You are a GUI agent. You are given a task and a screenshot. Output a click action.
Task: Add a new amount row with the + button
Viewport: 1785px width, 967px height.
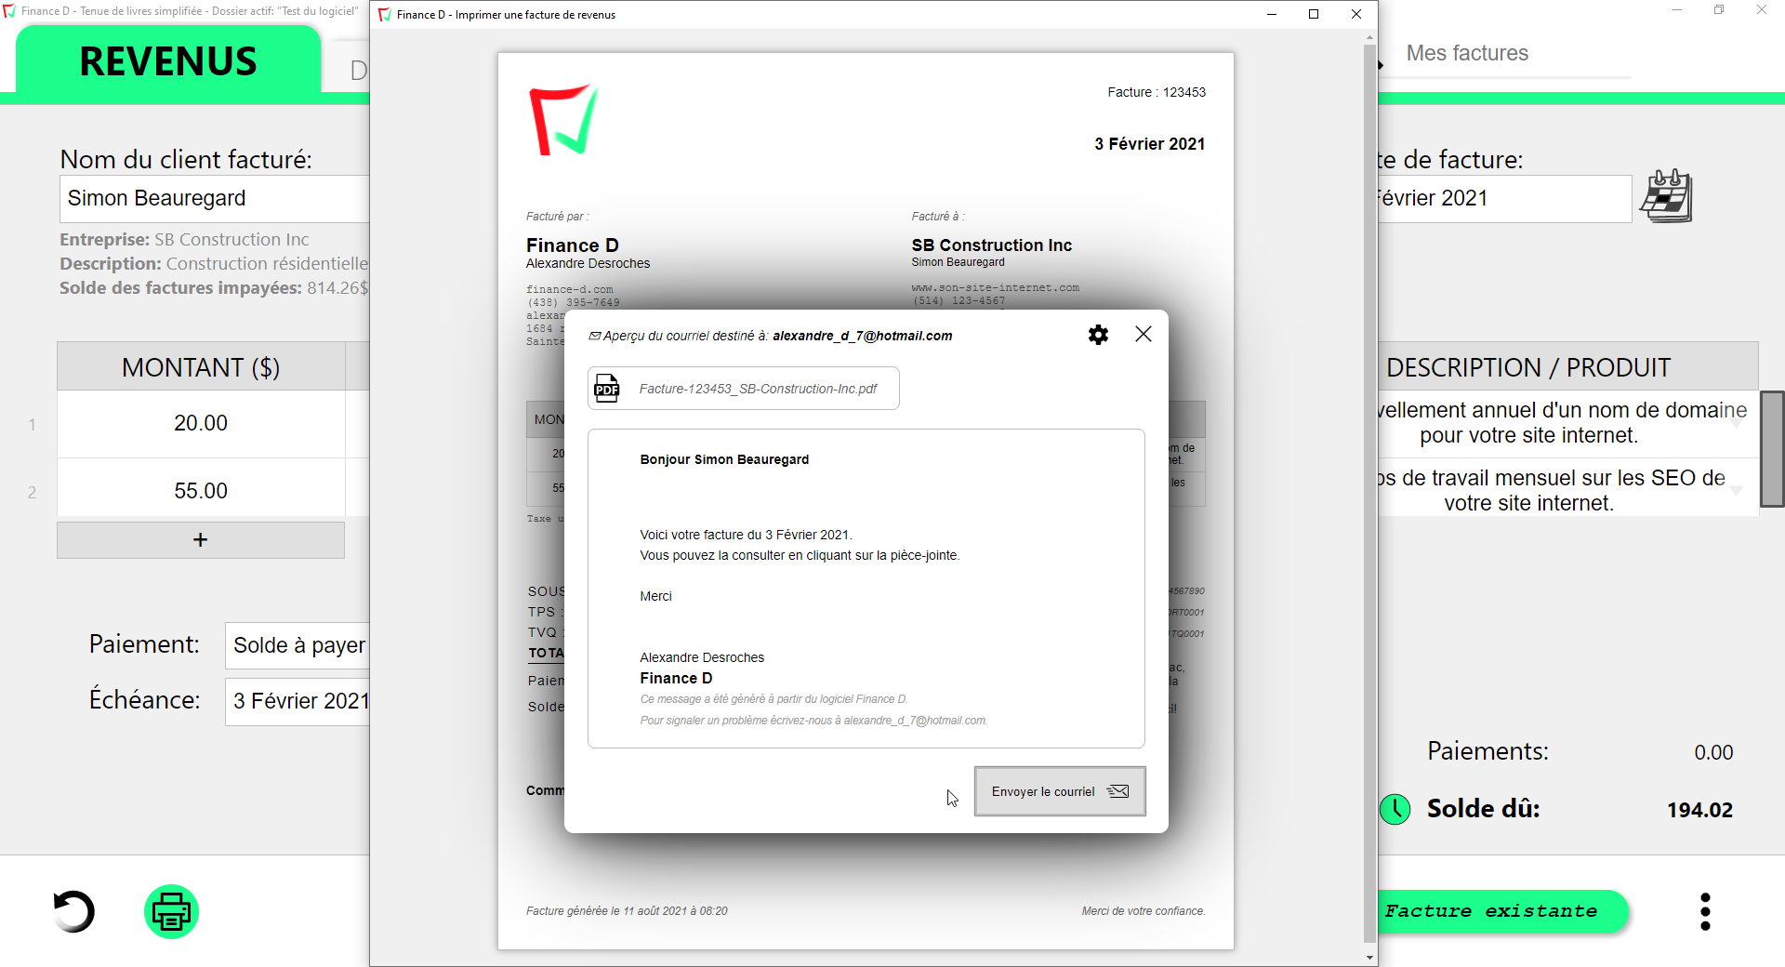pos(200,539)
